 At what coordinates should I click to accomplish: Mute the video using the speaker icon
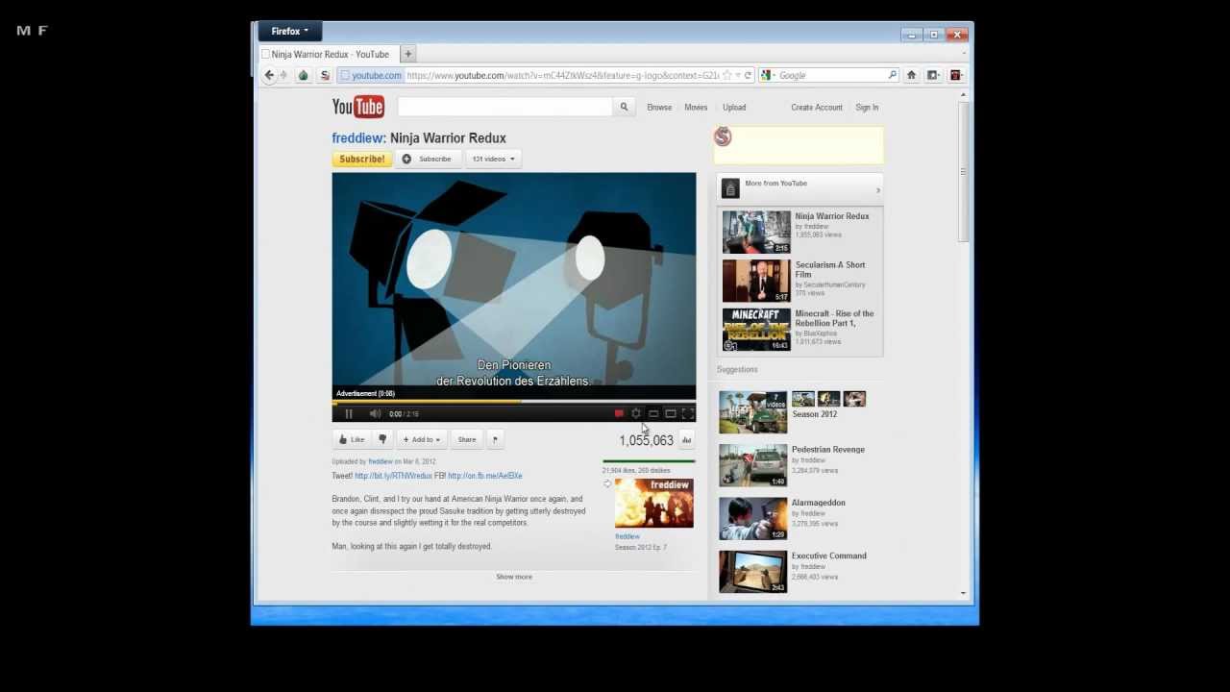375,414
